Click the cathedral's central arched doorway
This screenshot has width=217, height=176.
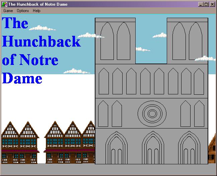click(x=153, y=148)
